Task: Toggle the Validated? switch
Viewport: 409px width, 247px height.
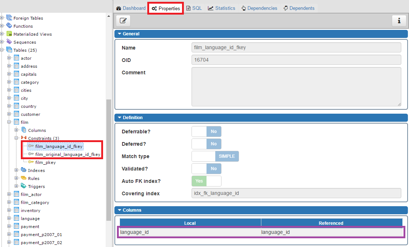Action: 206,169
